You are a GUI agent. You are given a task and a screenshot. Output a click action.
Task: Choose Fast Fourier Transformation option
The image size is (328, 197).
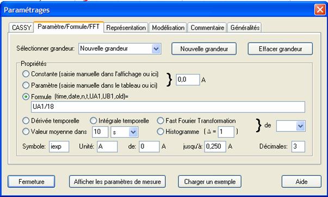(x=160, y=121)
